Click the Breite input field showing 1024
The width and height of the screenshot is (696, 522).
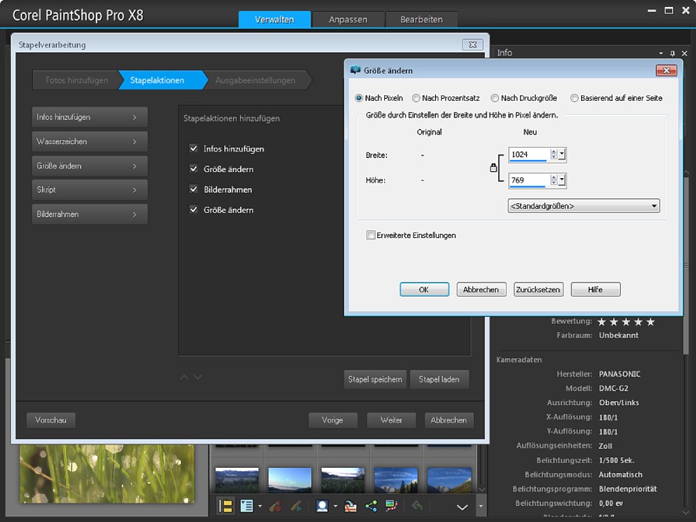529,155
